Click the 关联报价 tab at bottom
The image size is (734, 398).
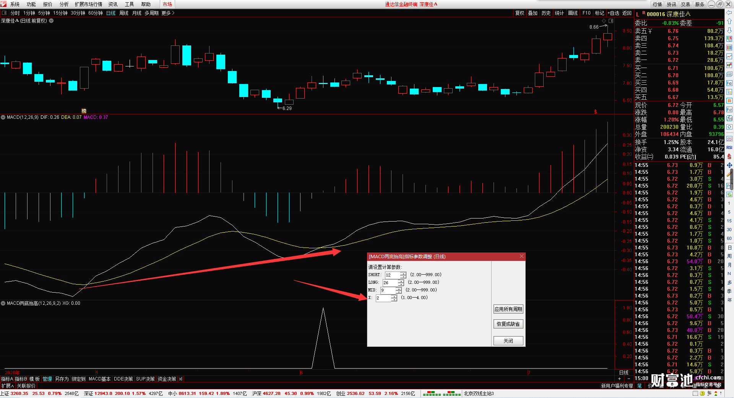point(26,386)
